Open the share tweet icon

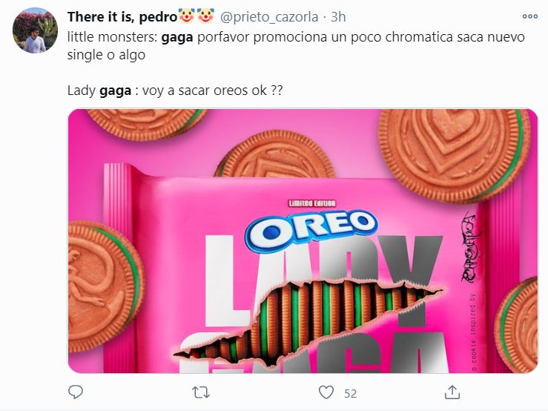pyautogui.click(x=452, y=392)
